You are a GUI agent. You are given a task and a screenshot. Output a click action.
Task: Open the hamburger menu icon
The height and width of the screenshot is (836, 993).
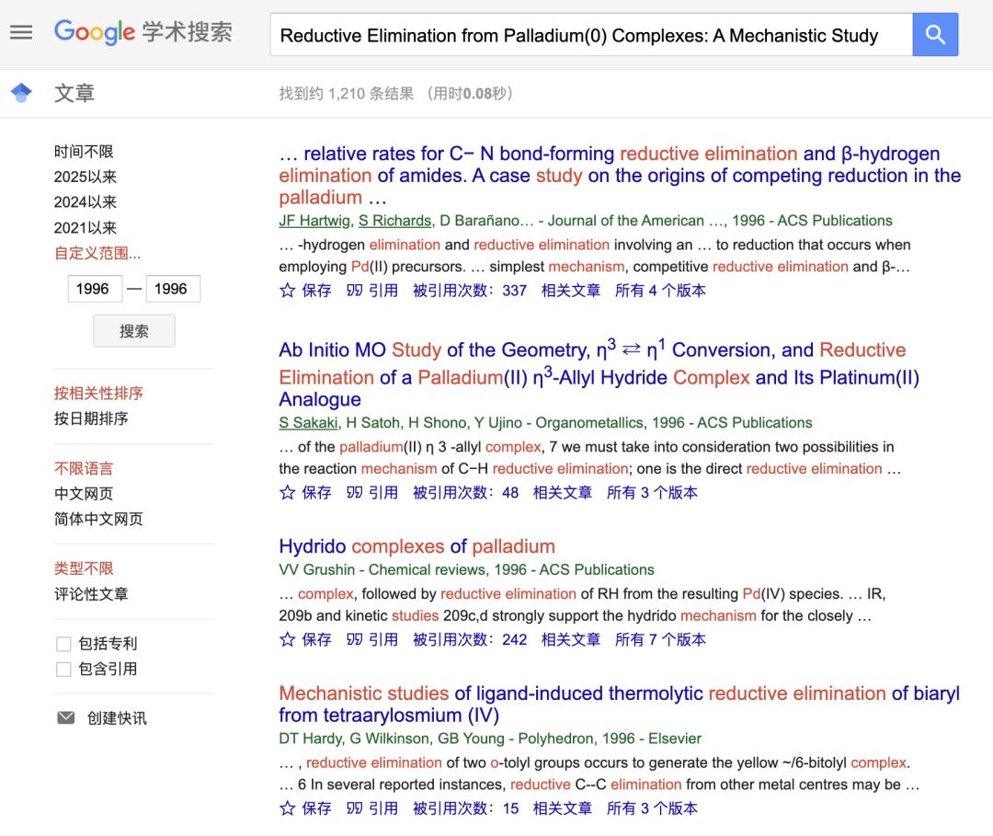(x=21, y=32)
